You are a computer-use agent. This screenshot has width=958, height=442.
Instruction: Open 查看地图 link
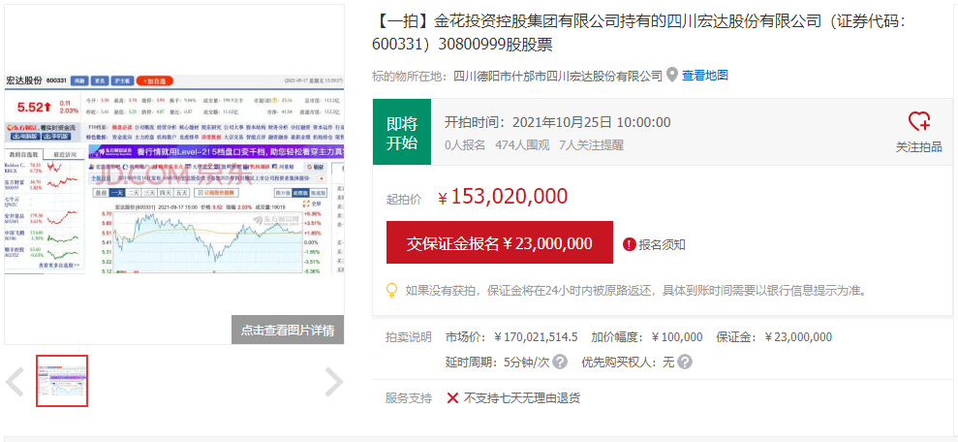705,76
